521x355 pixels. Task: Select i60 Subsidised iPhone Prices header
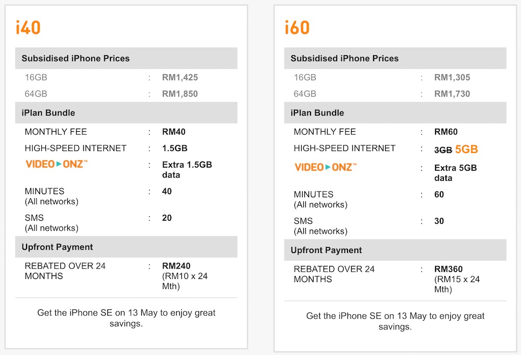[344, 58]
